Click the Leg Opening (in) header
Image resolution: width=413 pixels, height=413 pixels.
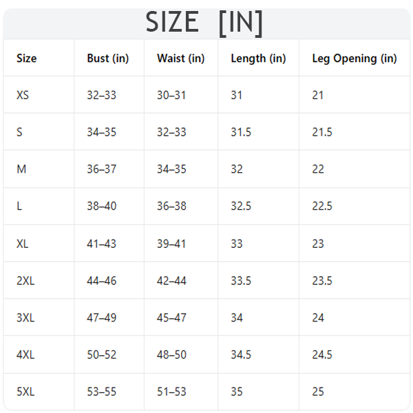coord(354,59)
